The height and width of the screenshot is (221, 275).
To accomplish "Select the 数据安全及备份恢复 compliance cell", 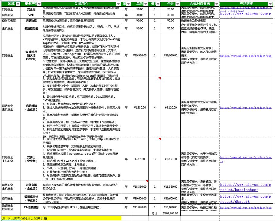I will pyautogui.click(x=200, y=21).
